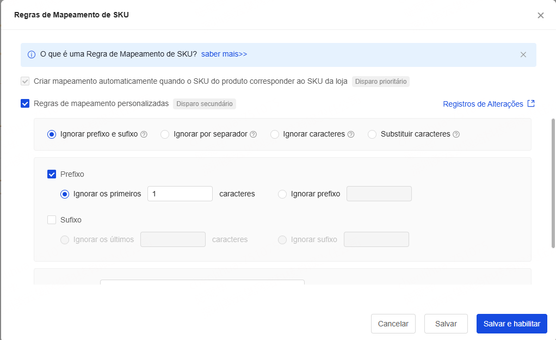Click the Ignorar os primeiros characters field
The image size is (556, 340).
[x=180, y=194]
